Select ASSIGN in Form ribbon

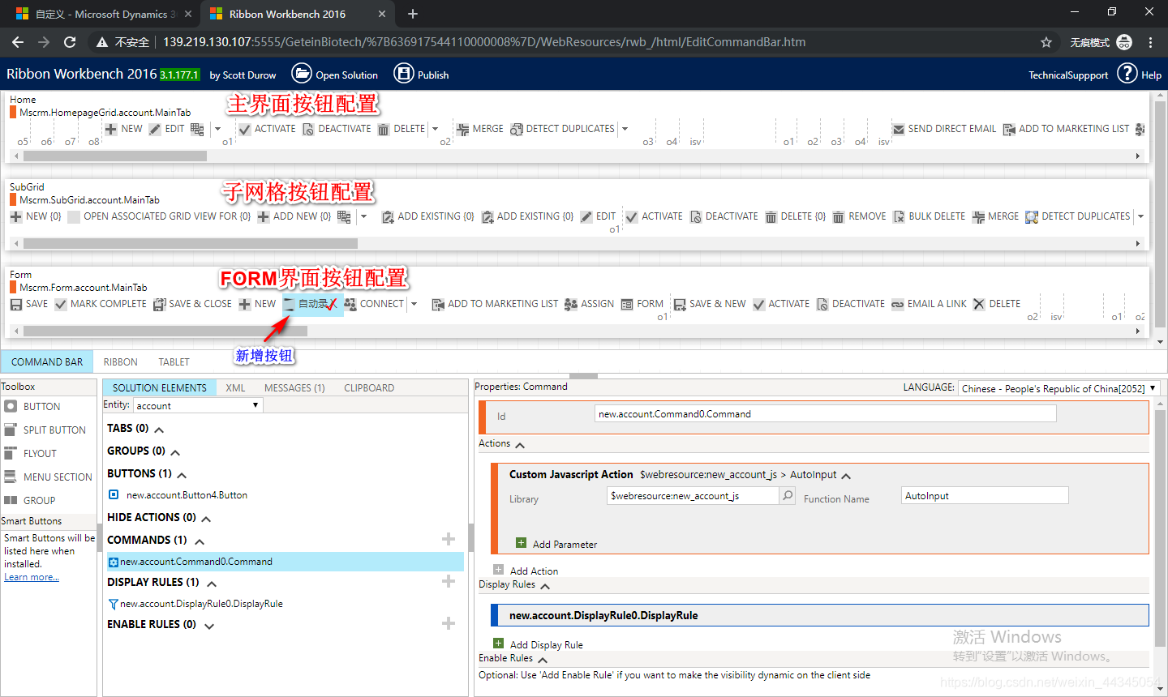(590, 304)
